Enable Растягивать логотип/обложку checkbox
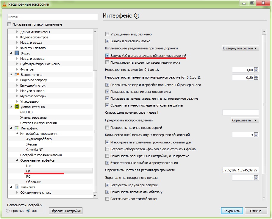The width and height of the screenshot is (272, 219). (107, 199)
